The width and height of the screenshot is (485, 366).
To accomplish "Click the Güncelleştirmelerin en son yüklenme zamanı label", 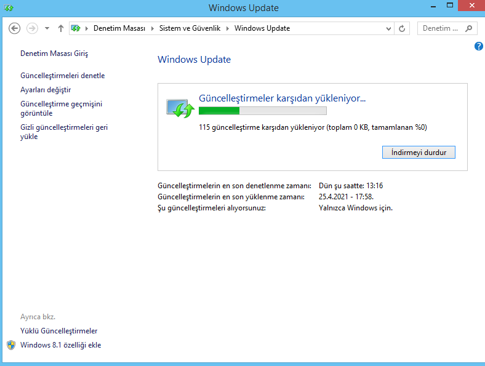I will tap(231, 197).
